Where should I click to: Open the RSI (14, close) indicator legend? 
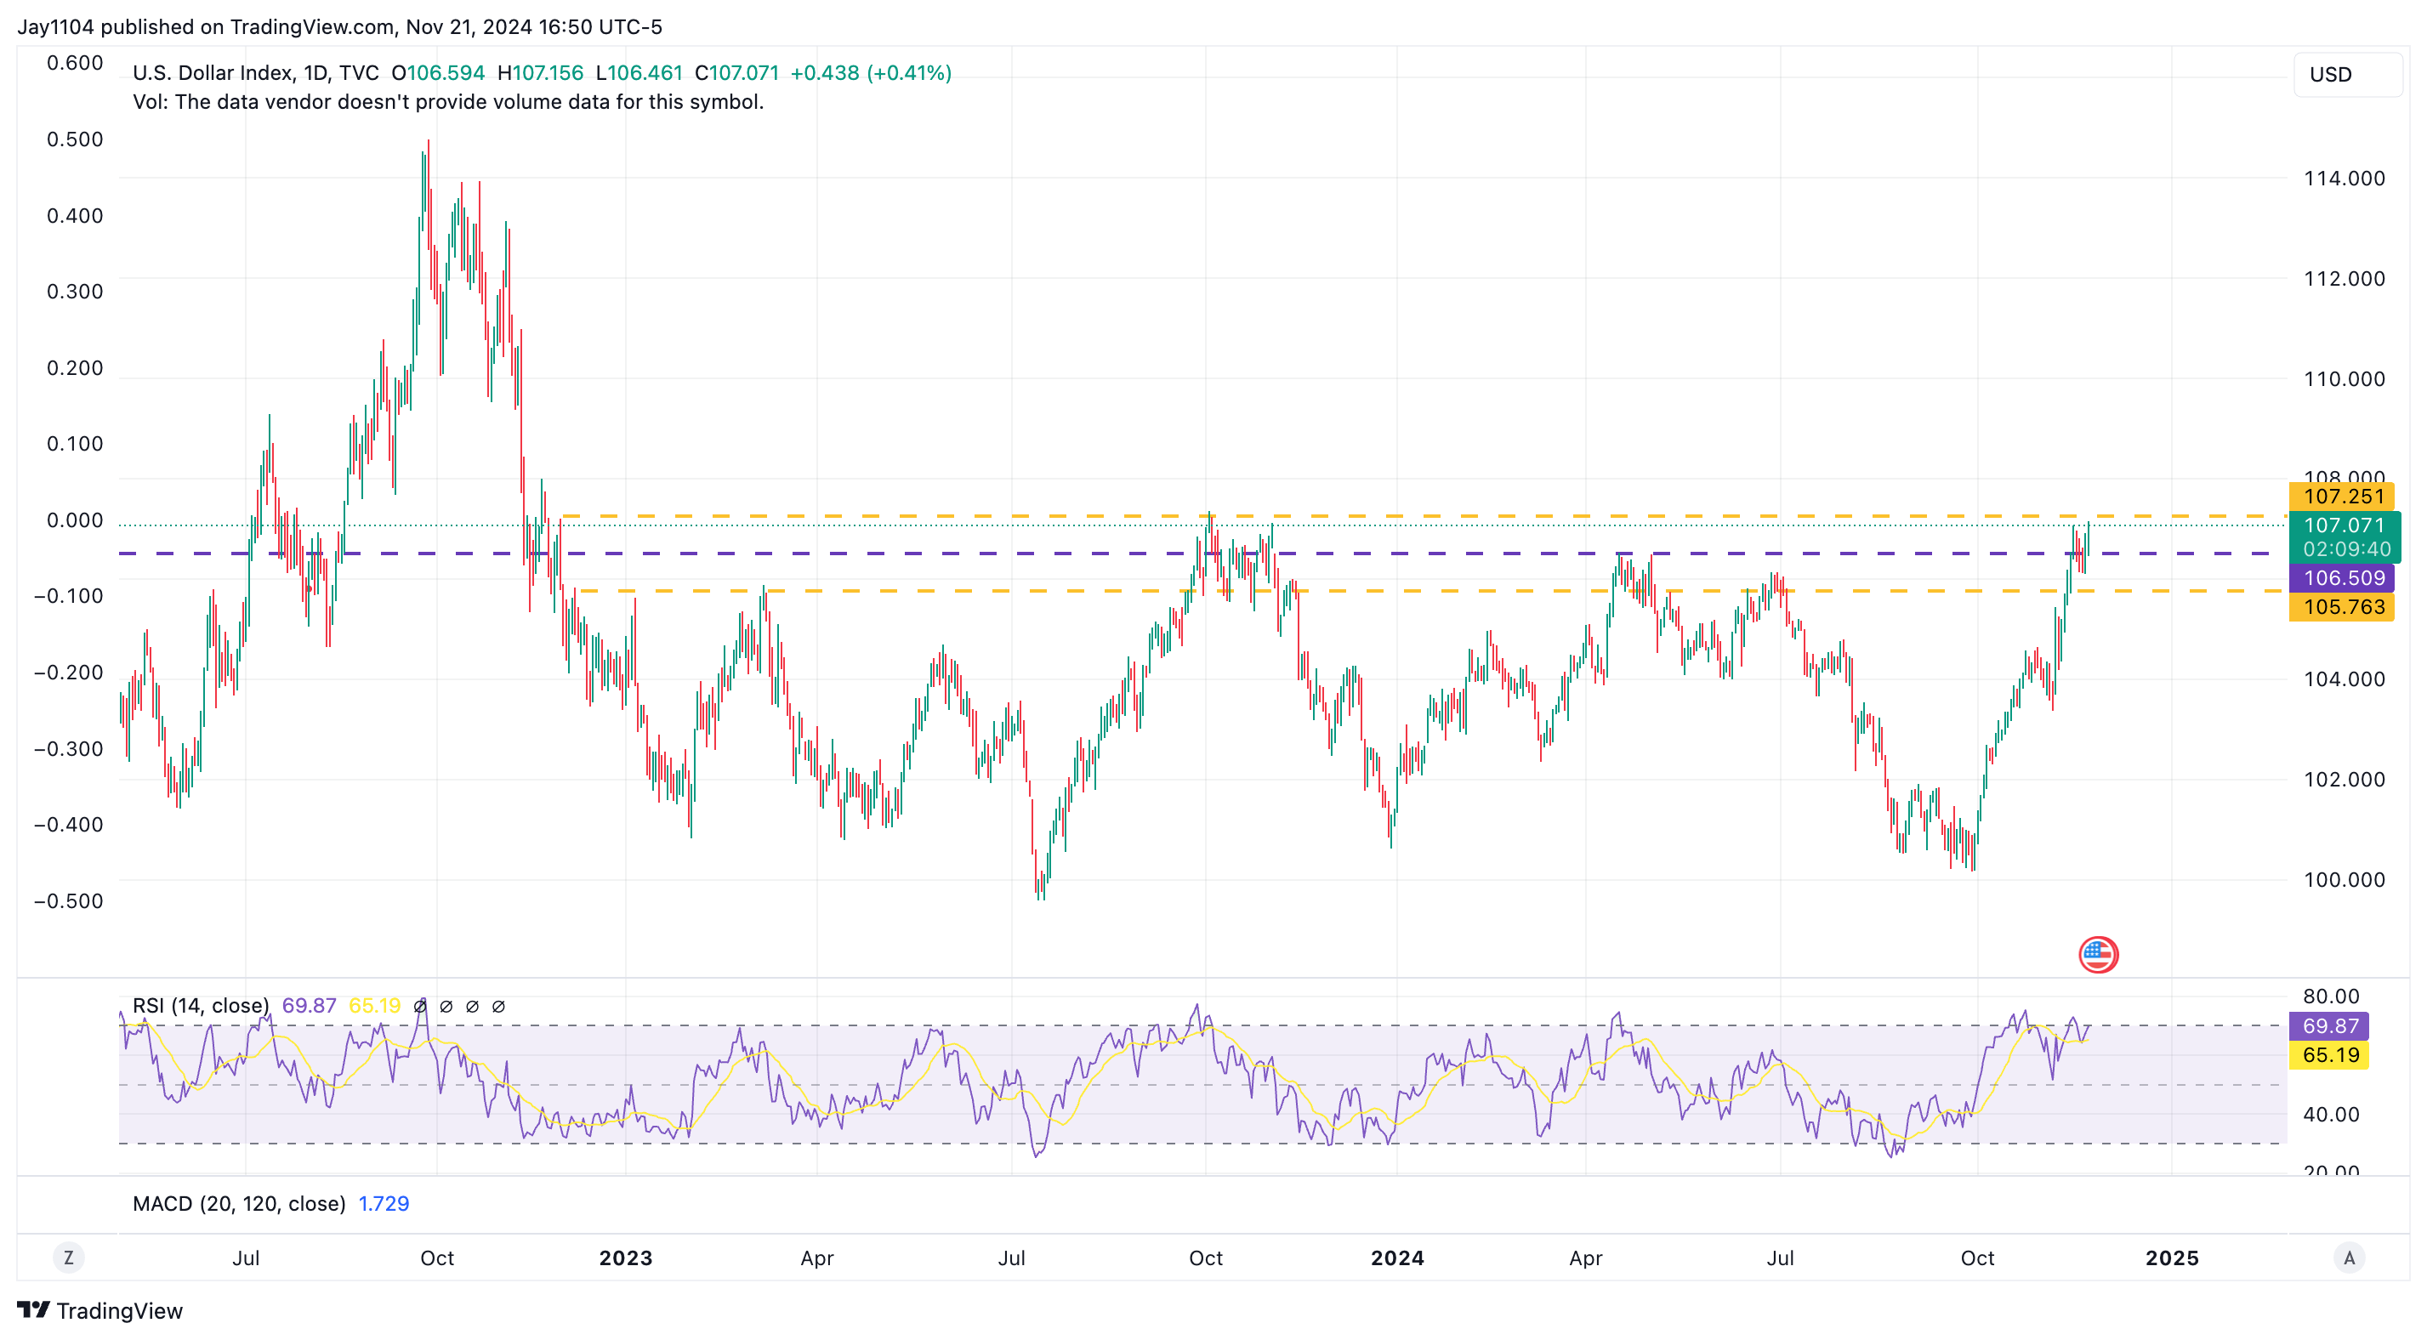tap(201, 1006)
